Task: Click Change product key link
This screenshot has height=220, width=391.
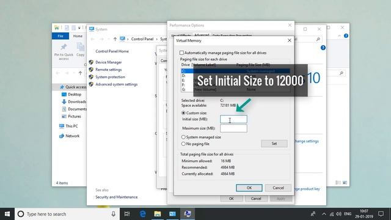Action: [307, 189]
